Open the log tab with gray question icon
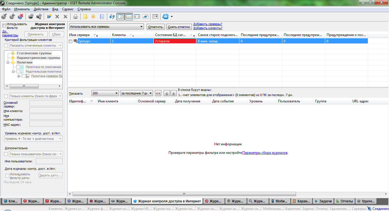 tap(236, 201)
